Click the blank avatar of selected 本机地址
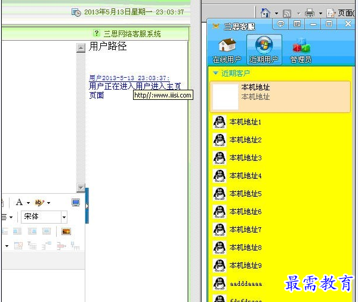The width and height of the screenshot is (358, 302). point(226,96)
